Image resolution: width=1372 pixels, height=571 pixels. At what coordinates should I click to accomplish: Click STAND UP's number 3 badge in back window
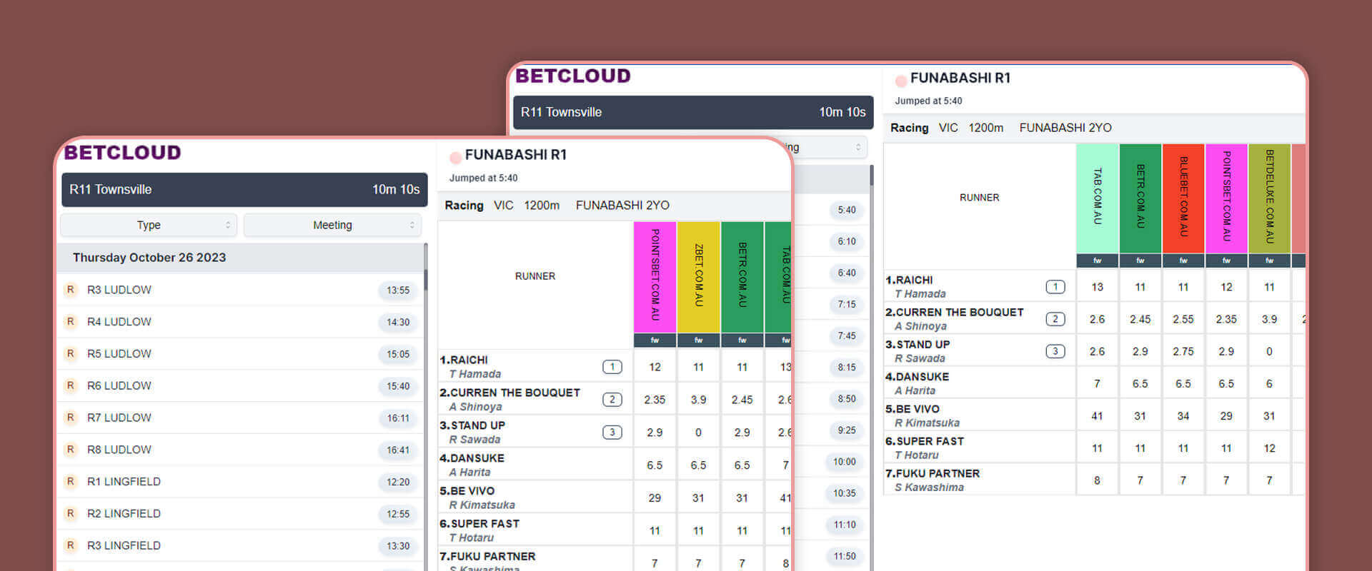(x=1055, y=351)
